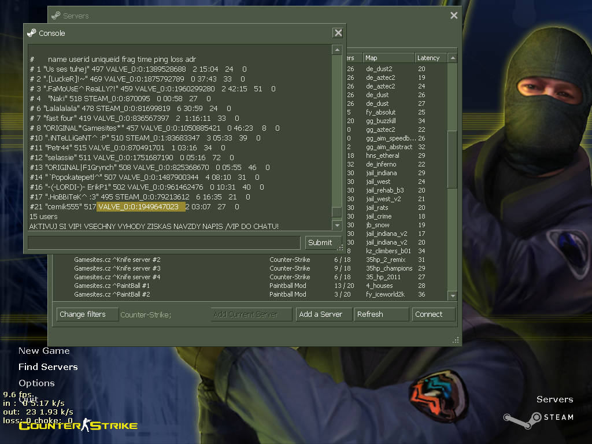Refresh the server list
The image size is (592, 444).
coord(382,314)
